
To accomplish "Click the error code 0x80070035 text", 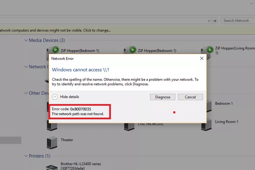I will coord(71,109).
